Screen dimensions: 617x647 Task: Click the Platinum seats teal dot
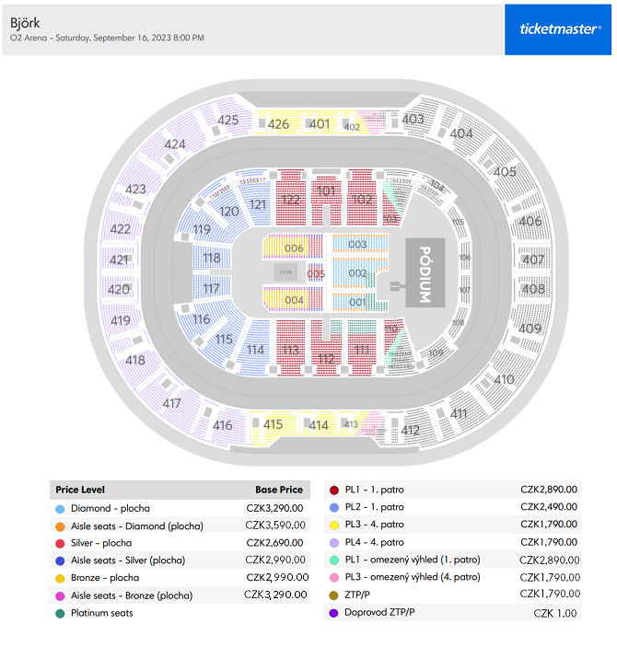[x=60, y=614]
